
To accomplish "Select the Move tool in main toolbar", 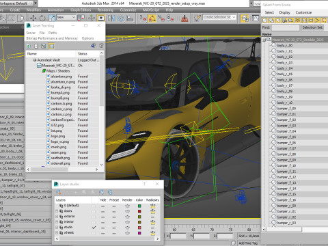I will coord(33,18).
